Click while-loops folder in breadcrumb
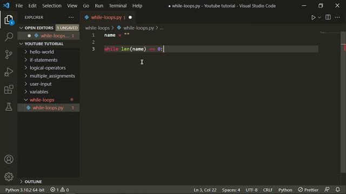Image resolution: width=346 pixels, height=194 pixels. pos(97,28)
